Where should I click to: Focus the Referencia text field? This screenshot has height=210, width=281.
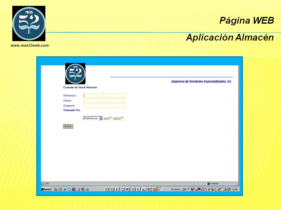(104, 95)
